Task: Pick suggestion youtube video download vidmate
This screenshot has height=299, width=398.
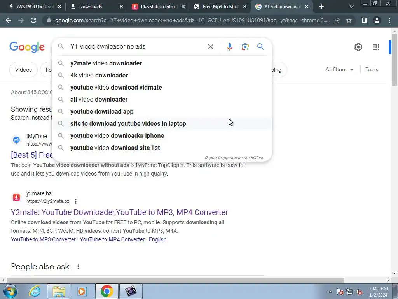Action: point(162,88)
